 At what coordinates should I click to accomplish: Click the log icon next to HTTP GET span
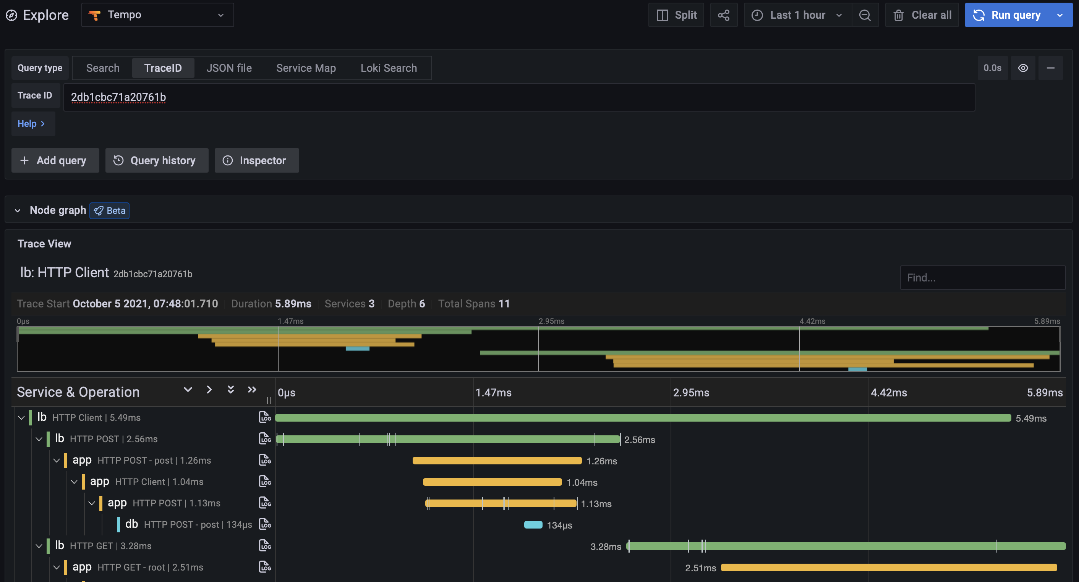tap(265, 546)
